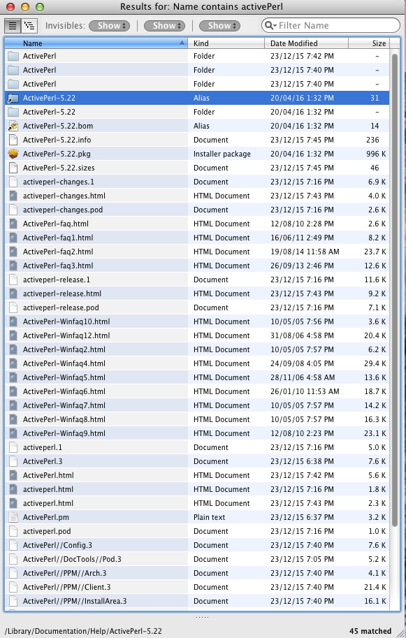Click the results list vertical scrollbar
The image size is (406, 638).
(394, 290)
